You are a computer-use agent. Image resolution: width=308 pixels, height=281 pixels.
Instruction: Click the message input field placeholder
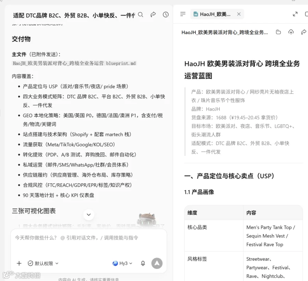coord(77,238)
